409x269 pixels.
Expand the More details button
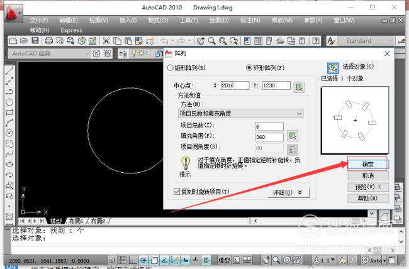(x=289, y=192)
